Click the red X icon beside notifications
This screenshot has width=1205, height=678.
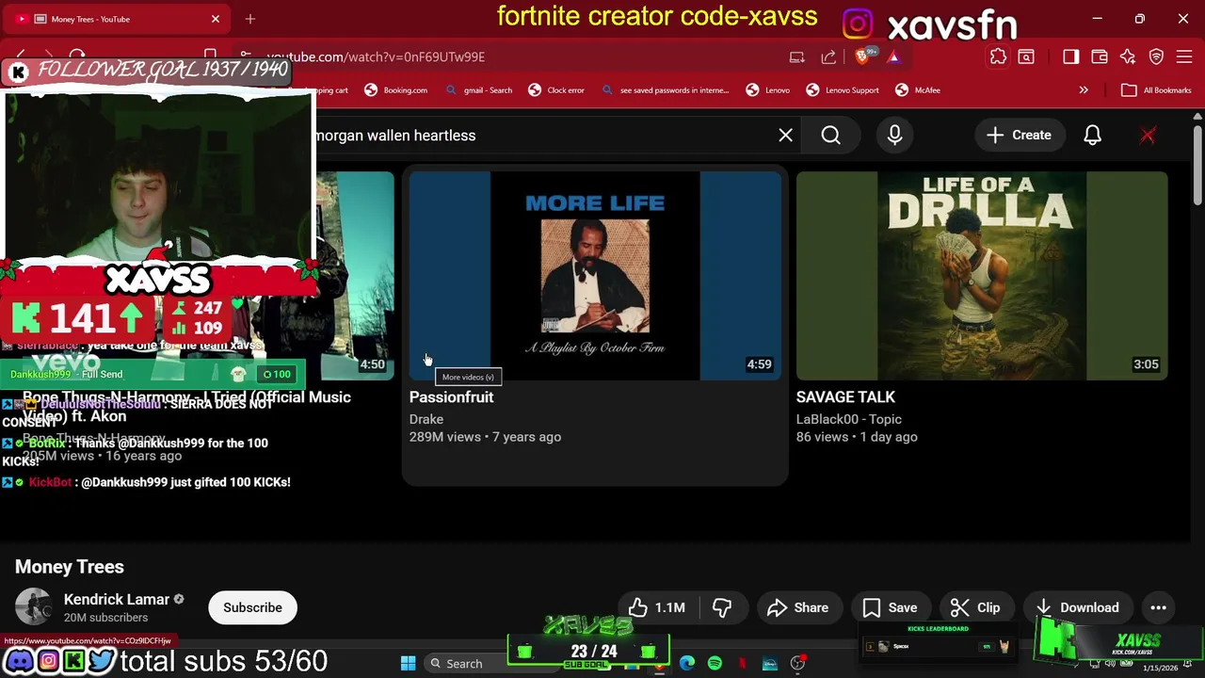click(x=1148, y=136)
